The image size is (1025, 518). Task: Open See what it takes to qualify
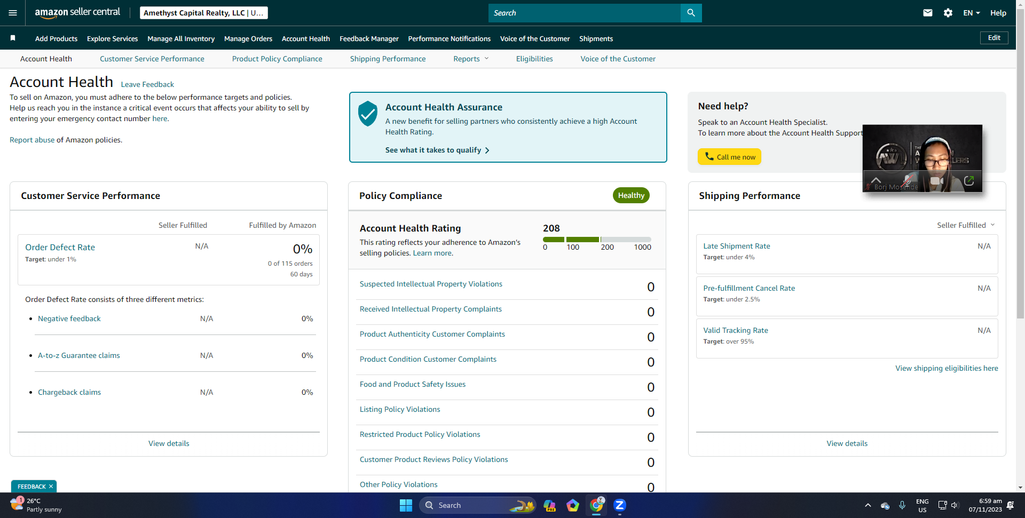[437, 150]
